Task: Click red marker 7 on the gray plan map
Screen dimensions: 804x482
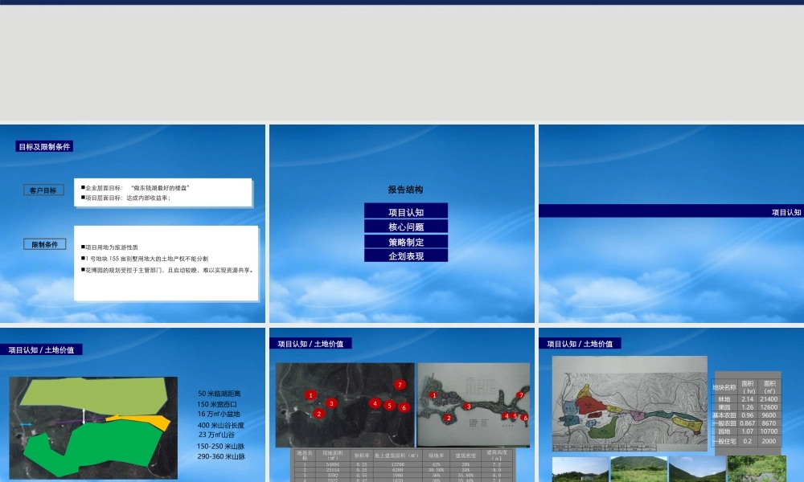Action: coord(520,395)
